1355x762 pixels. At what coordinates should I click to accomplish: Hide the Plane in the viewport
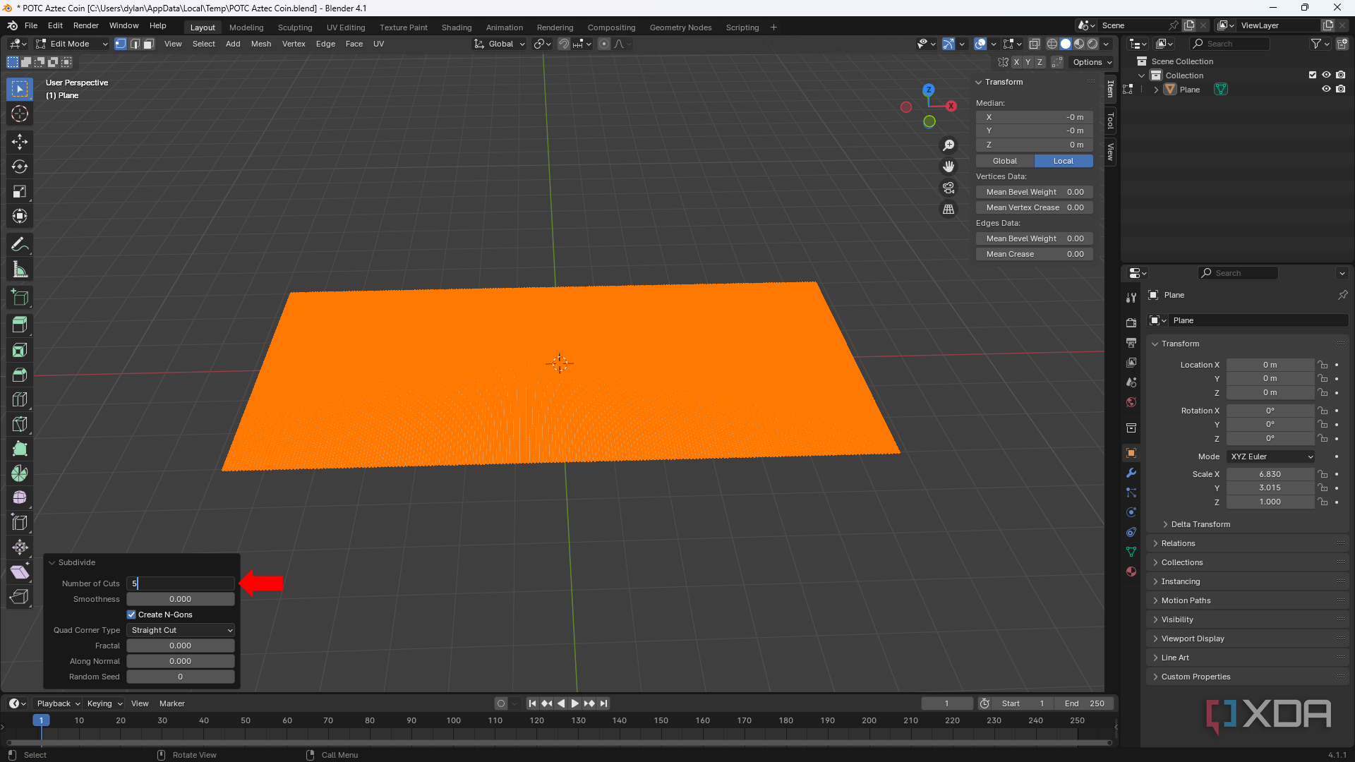click(x=1327, y=89)
